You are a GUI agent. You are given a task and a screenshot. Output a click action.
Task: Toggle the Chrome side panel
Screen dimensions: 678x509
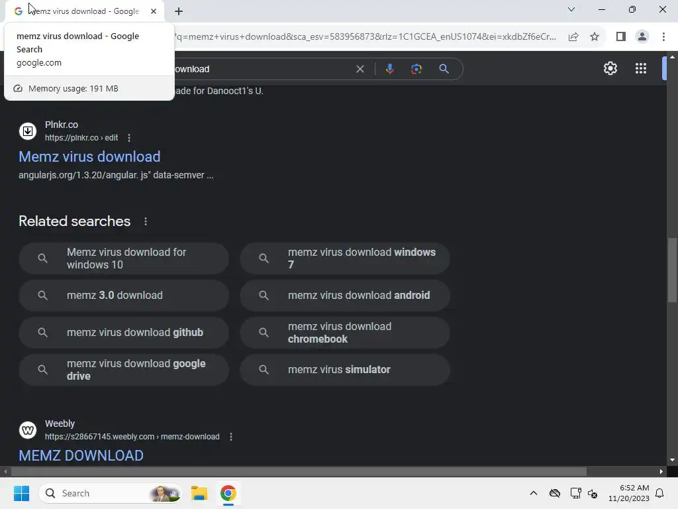click(x=621, y=37)
